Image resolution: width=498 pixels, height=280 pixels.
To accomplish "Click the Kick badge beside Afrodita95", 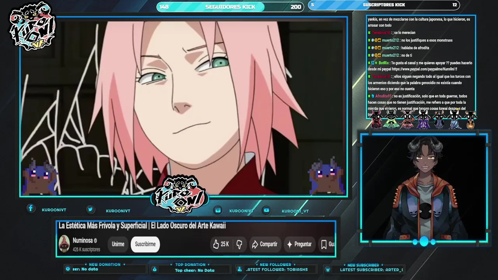I will tap(369, 96).
